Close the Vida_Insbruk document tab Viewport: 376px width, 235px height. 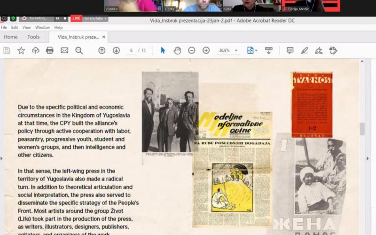click(x=103, y=37)
